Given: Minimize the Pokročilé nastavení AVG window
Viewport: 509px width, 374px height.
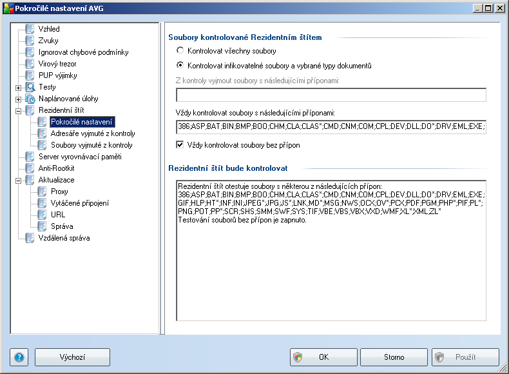Looking at the screenshot, I should click(477, 8).
